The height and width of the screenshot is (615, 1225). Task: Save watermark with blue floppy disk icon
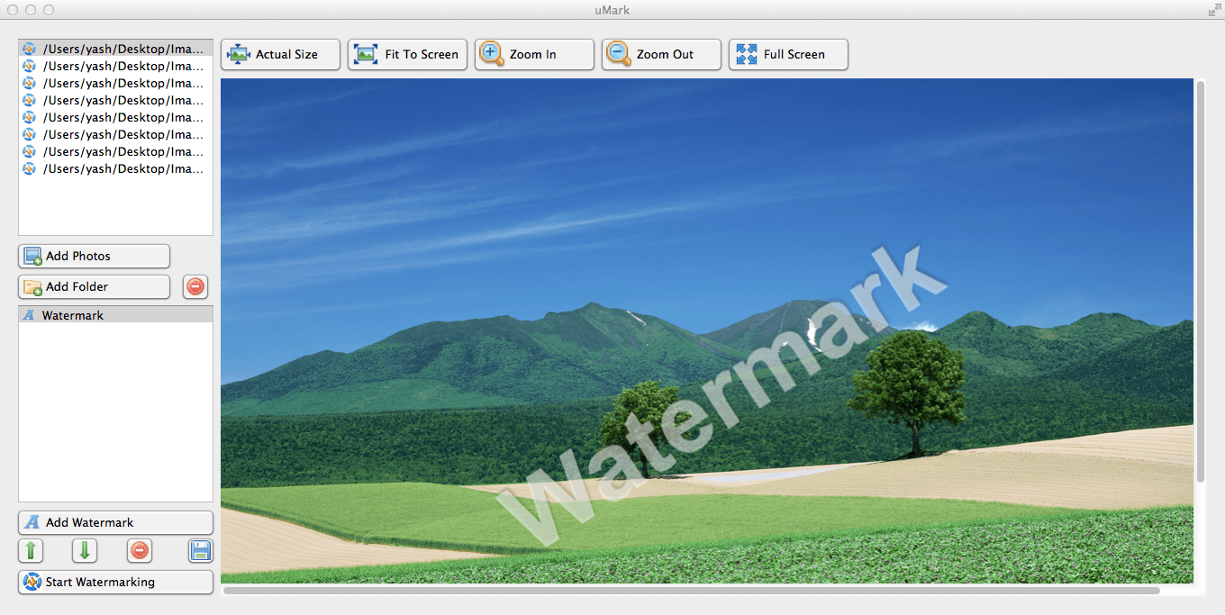[200, 550]
